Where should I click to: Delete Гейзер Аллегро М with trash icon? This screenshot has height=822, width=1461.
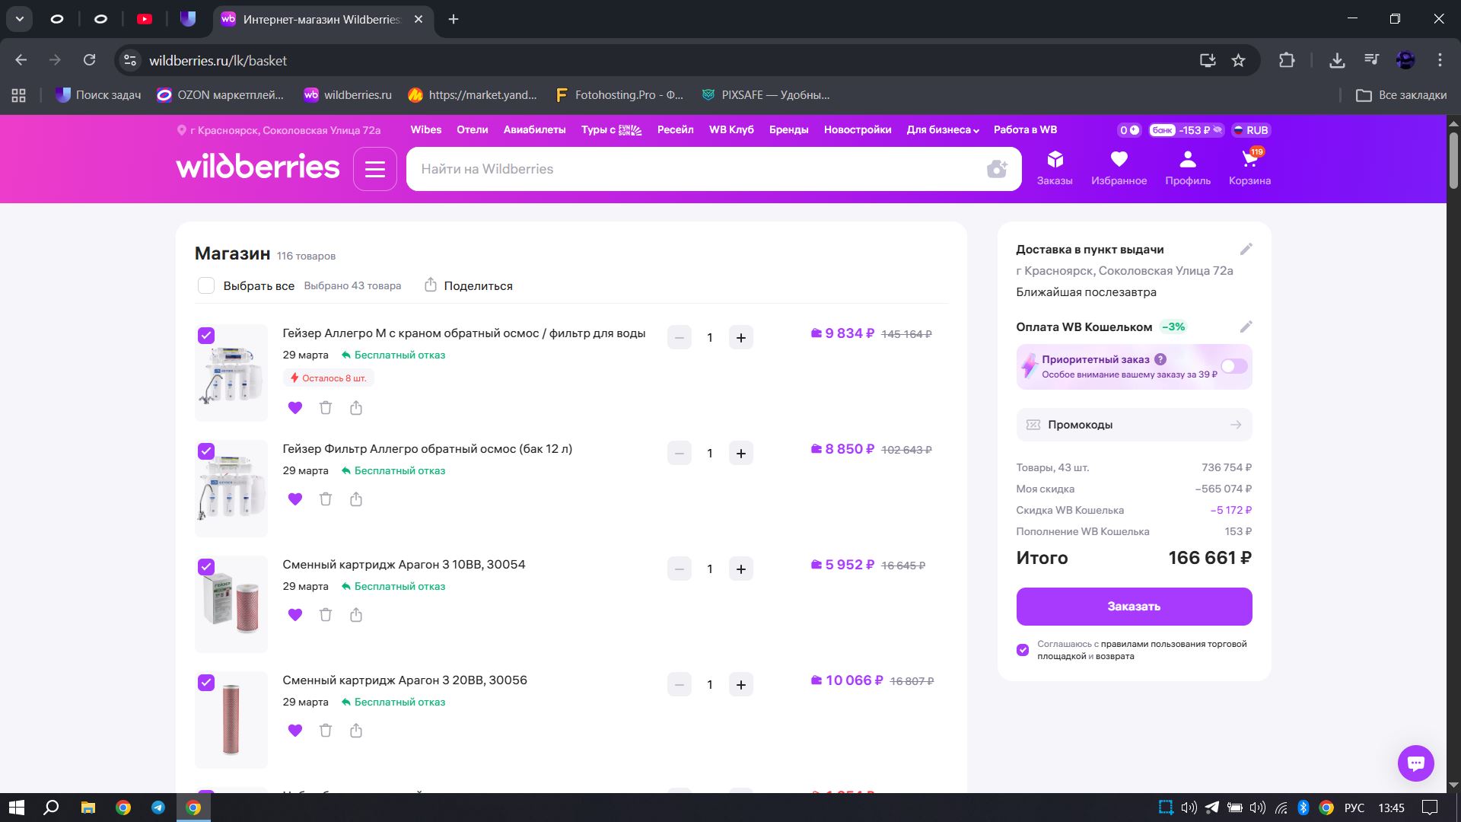326,408
